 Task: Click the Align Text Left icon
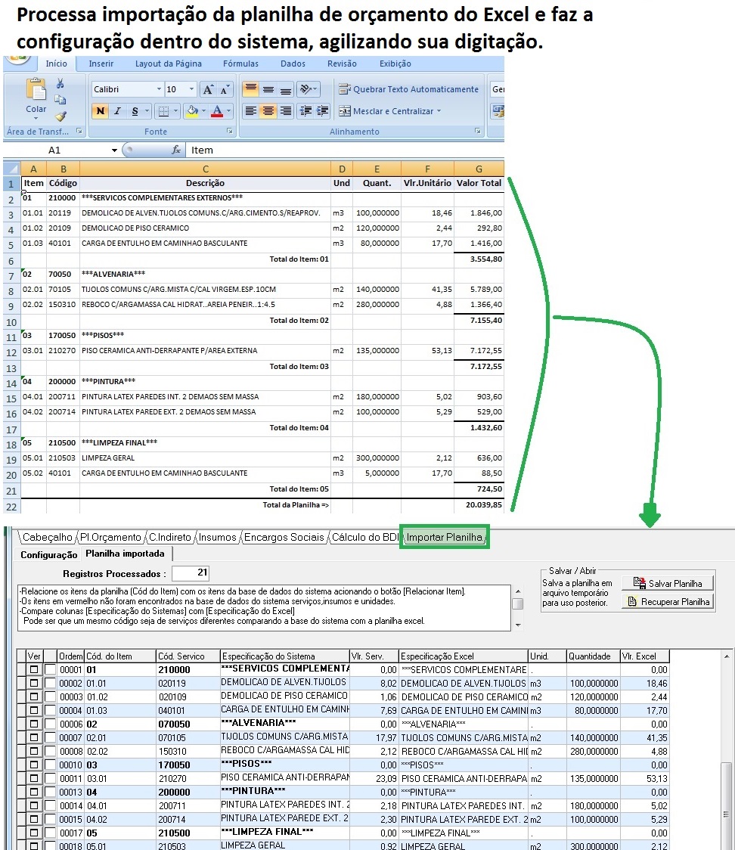click(x=251, y=111)
